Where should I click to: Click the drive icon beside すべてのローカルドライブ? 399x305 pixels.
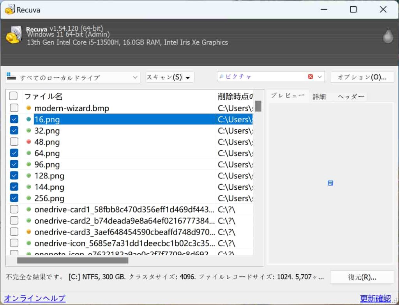pos(11,76)
